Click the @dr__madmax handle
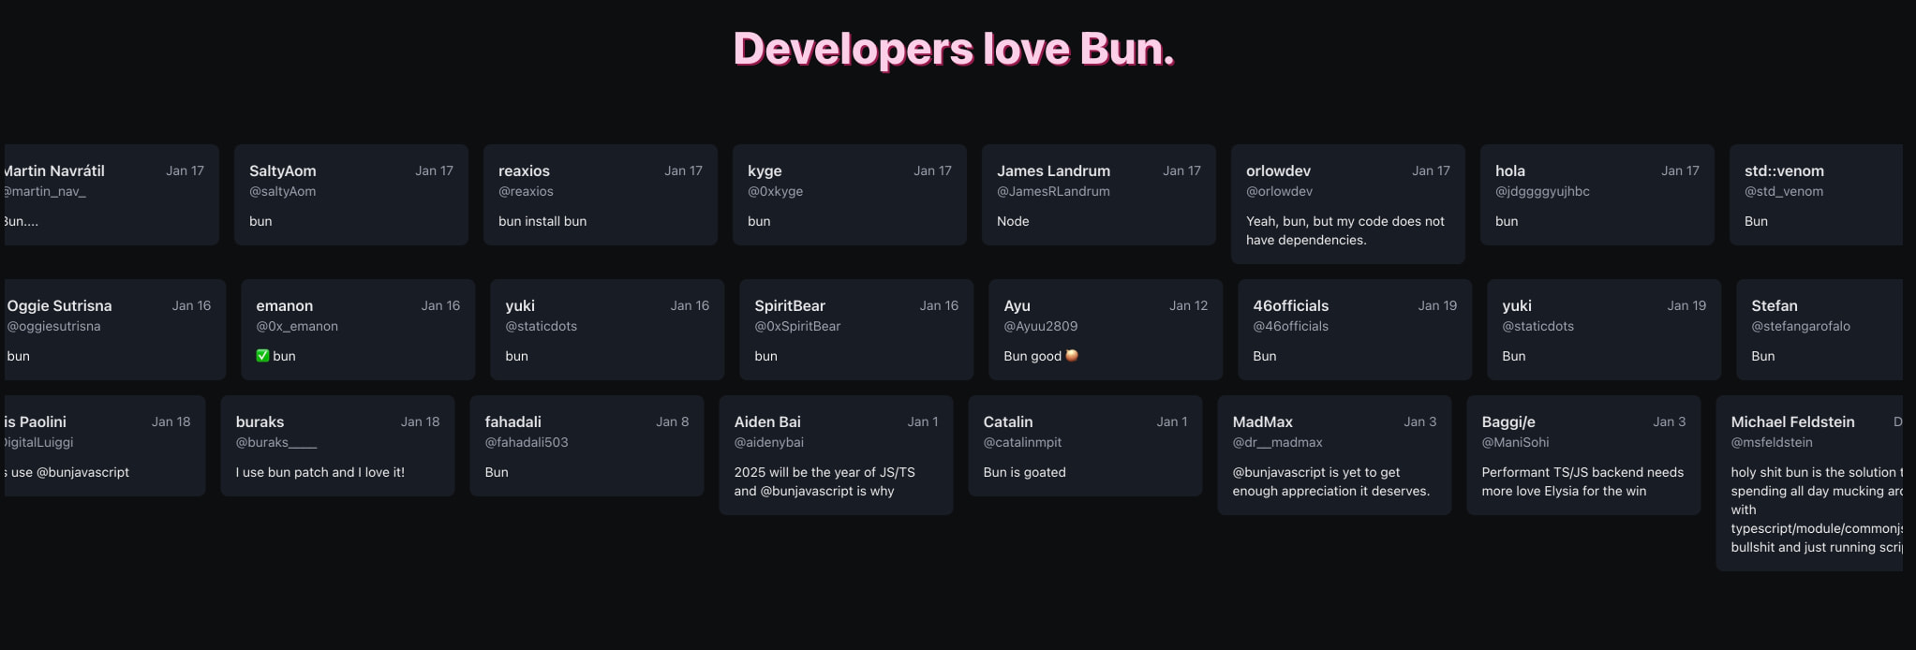1916x650 pixels. point(1277,442)
